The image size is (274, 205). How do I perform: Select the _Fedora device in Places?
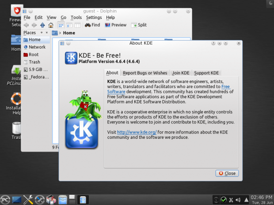36,77
